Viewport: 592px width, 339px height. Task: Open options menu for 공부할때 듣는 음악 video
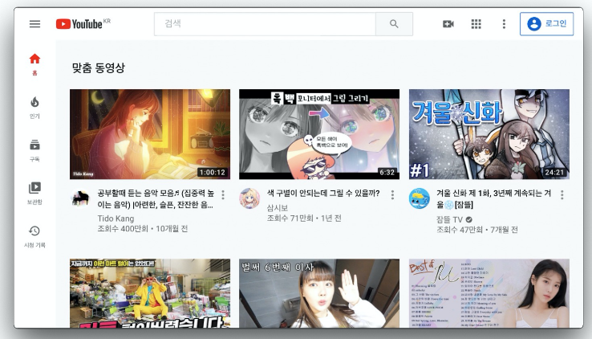tap(223, 194)
